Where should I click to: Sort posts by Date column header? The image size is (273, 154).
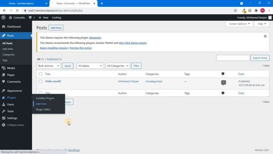tap(241, 74)
